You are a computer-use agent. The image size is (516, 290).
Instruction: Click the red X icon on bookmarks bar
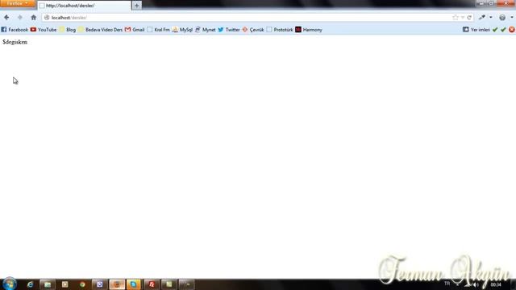[512, 30]
